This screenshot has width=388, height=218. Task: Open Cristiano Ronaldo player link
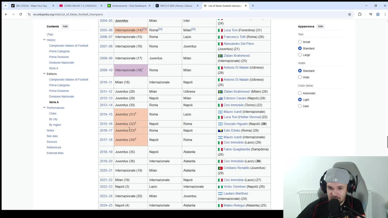point(236,168)
